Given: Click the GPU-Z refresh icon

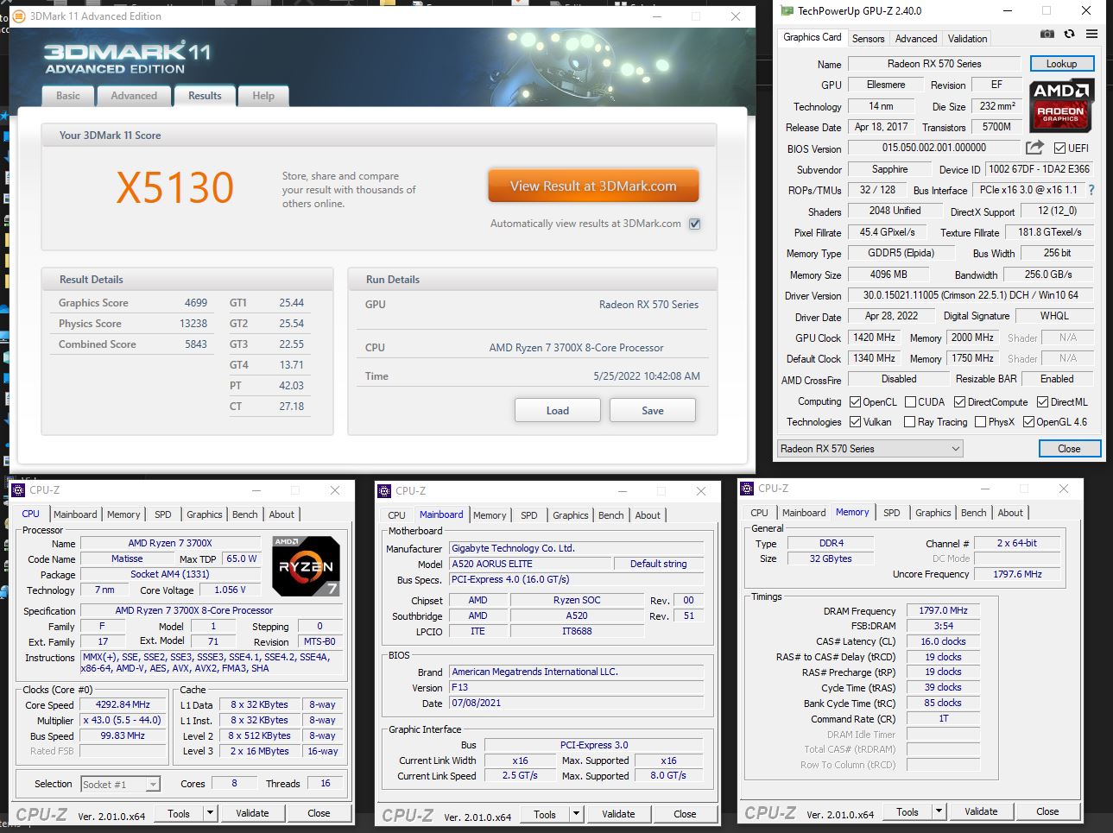Looking at the screenshot, I should 1069,35.
